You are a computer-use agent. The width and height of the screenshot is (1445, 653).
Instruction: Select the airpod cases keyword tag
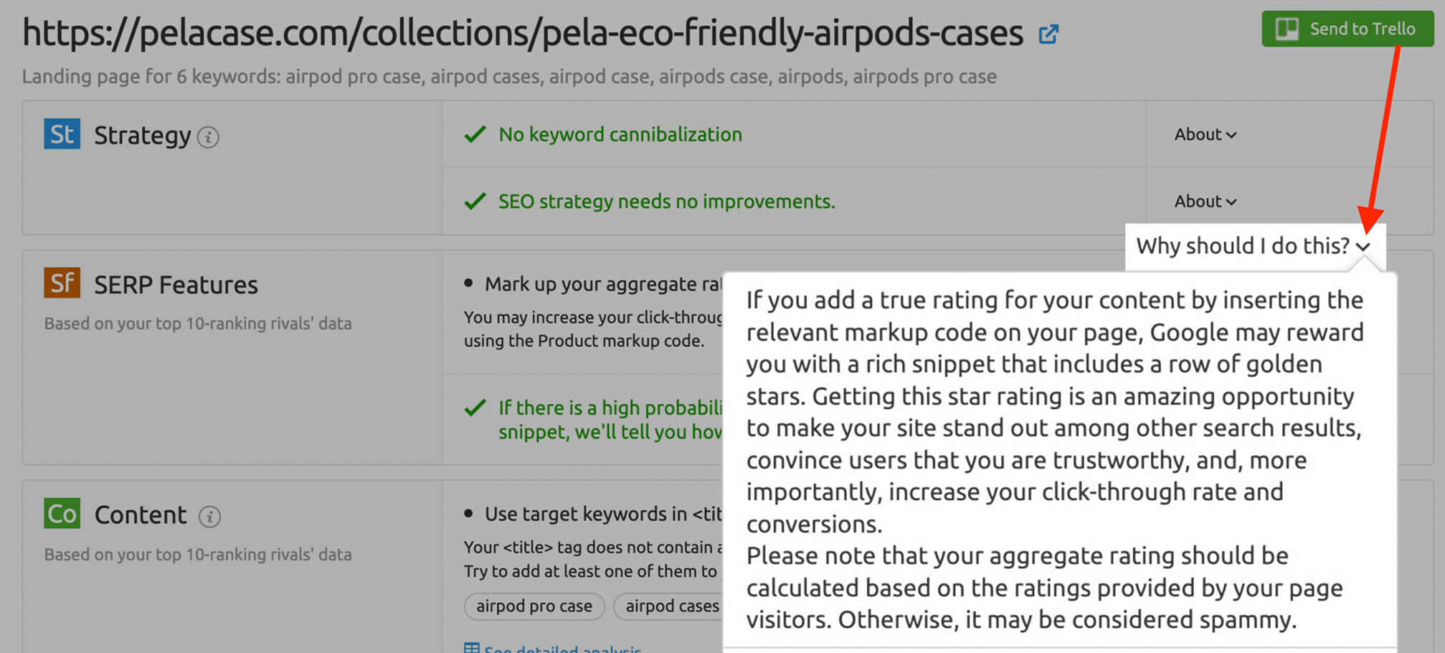click(x=668, y=606)
